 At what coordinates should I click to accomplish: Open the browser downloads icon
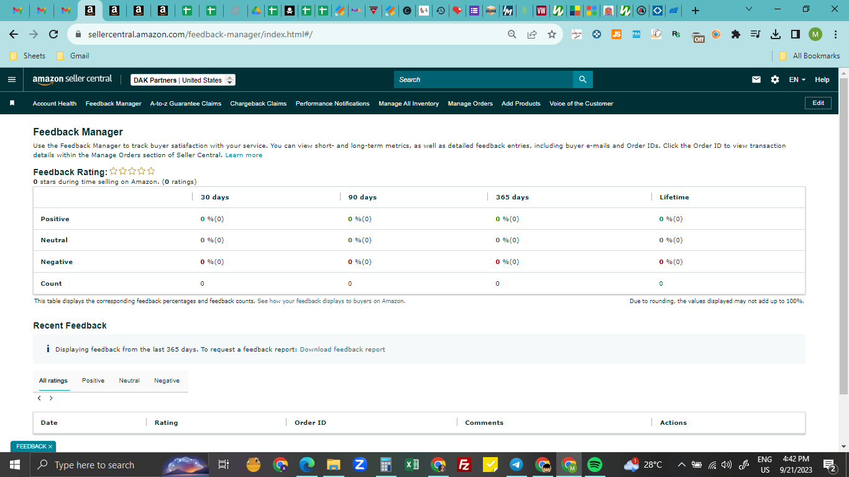click(776, 34)
